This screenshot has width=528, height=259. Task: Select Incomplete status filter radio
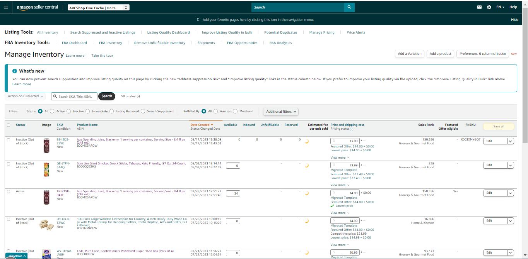tap(88, 111)
